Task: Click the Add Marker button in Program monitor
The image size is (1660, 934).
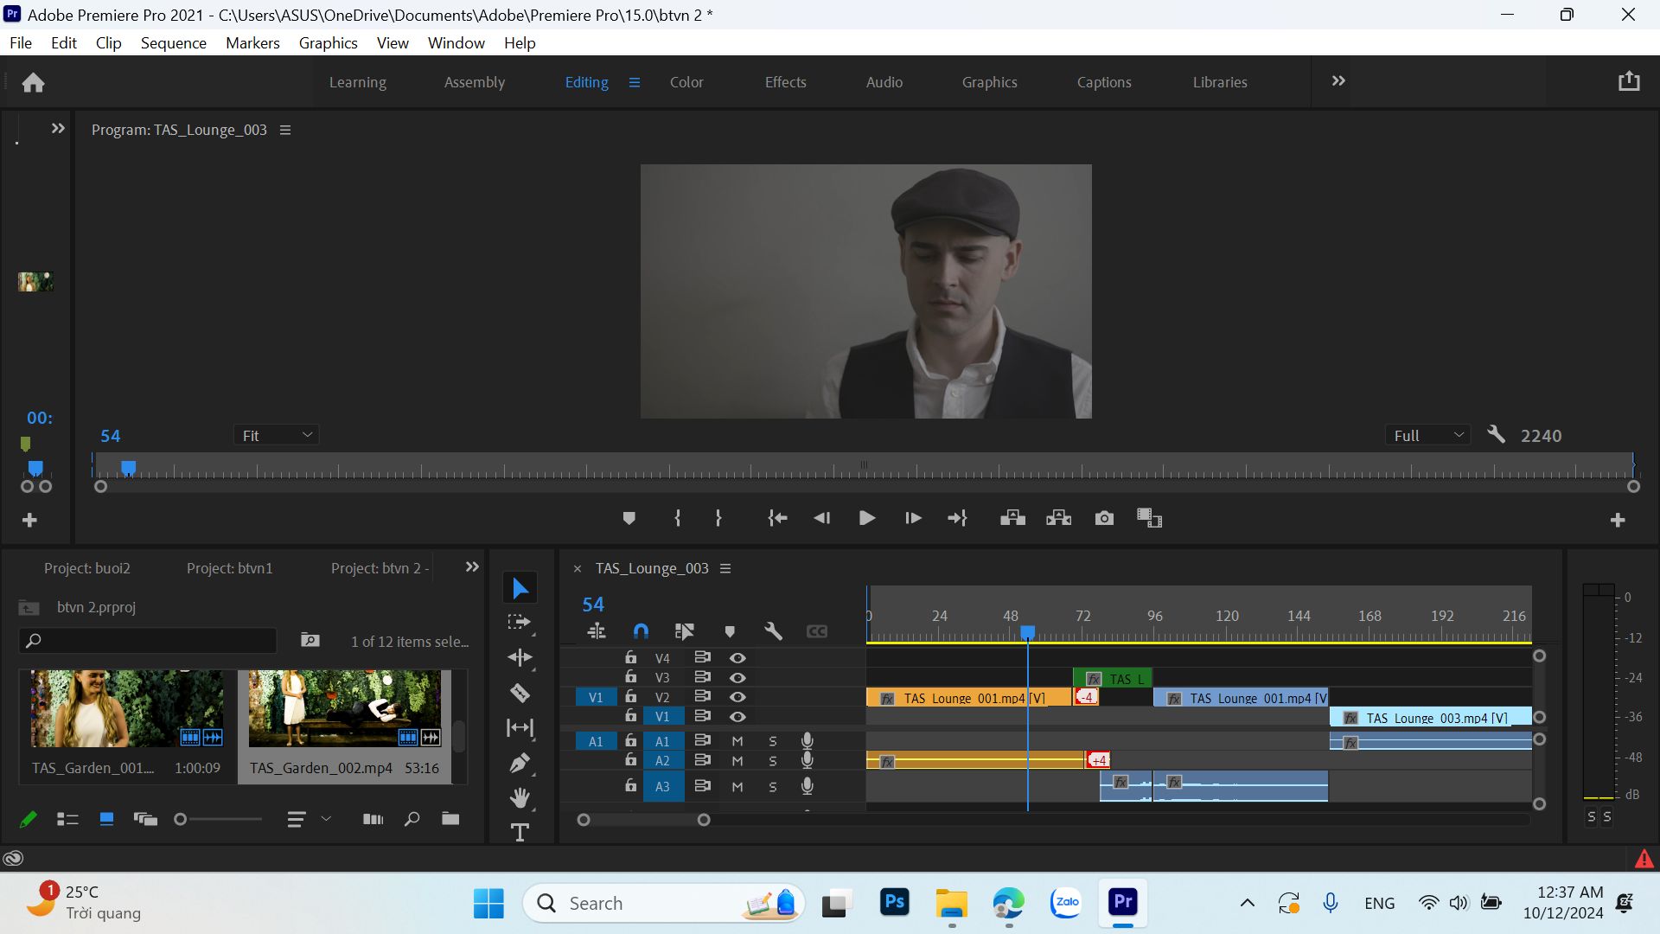Action: [x=629, y=518]
